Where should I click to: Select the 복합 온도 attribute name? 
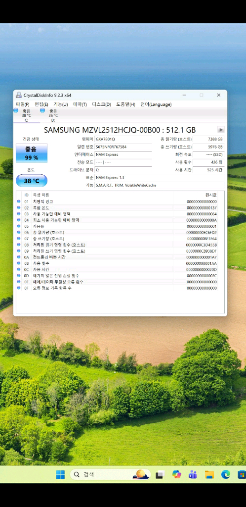41,207
